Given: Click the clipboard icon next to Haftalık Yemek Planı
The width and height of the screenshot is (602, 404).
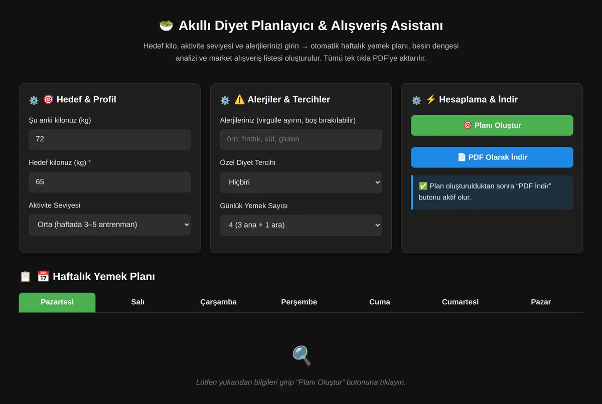Looking at the screenshot, I should (25, 276).
